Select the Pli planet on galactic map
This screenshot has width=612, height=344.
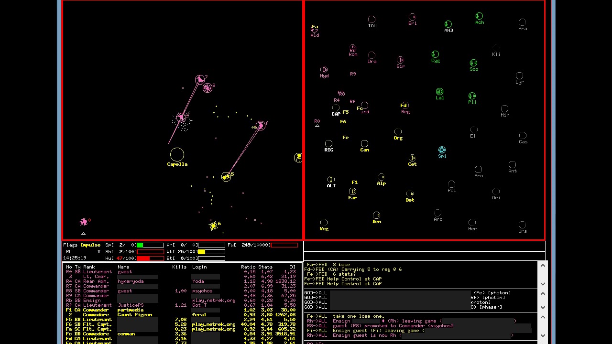coord(472,96)
